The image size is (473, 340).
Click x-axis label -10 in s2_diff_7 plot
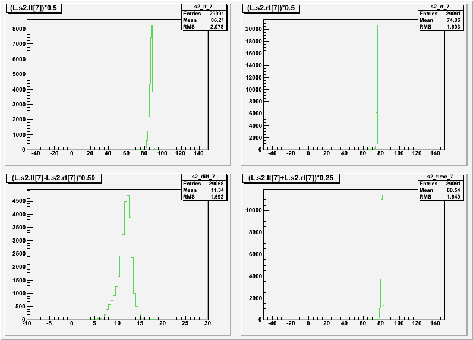[27, 323]
